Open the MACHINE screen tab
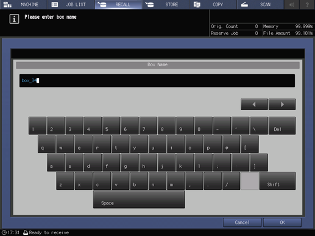 (24, 4)
